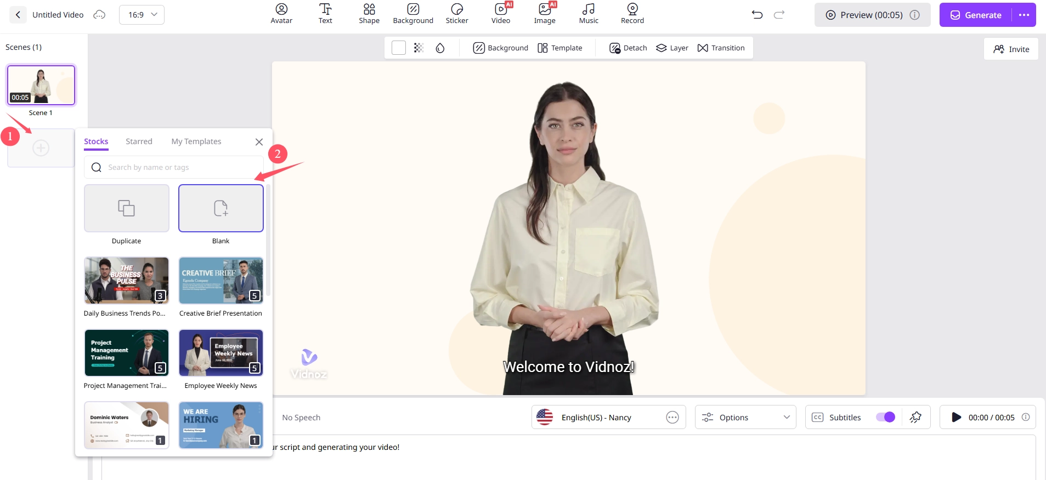Image resolution: width=1046 pixels, height=480 pixels.
Task: Select the Employee Weekly News template
Action: coord(221,353)
